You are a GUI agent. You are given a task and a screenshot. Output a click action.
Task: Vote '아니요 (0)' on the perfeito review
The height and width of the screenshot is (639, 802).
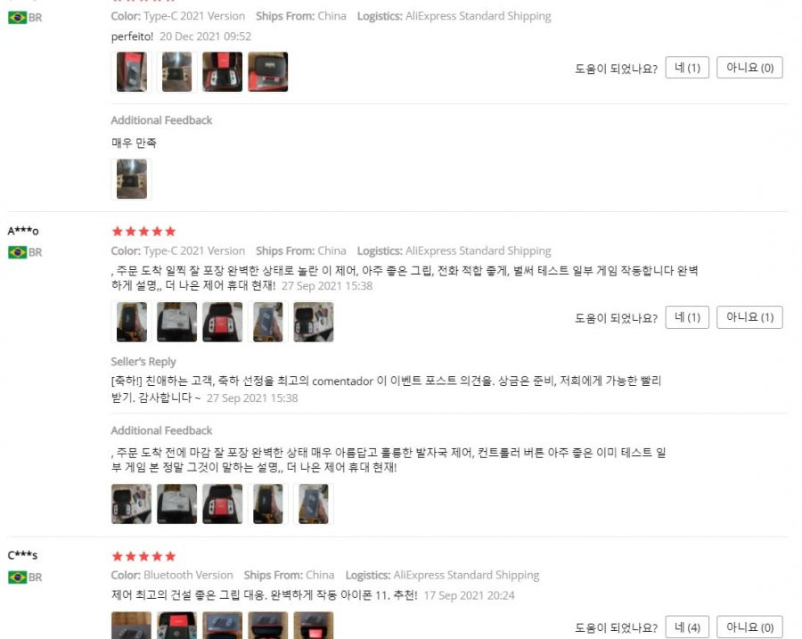tap(749, 68)
